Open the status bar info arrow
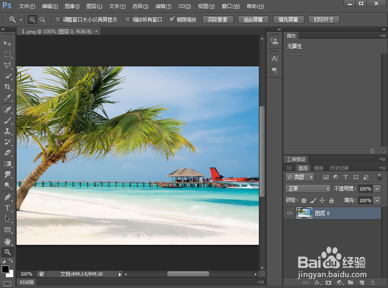This screenshot has height=288, width=388. [x=120, y=274]
